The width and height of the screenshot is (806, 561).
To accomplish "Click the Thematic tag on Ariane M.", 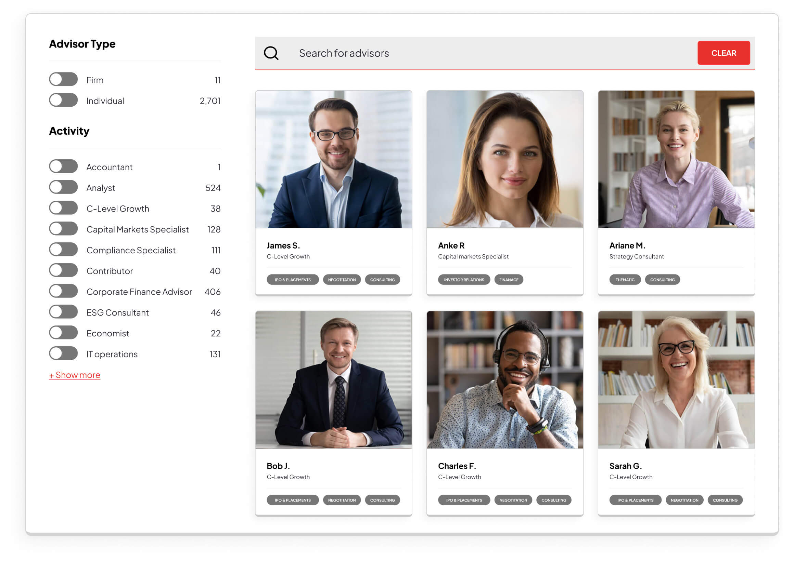I will [x=625, y=279].
